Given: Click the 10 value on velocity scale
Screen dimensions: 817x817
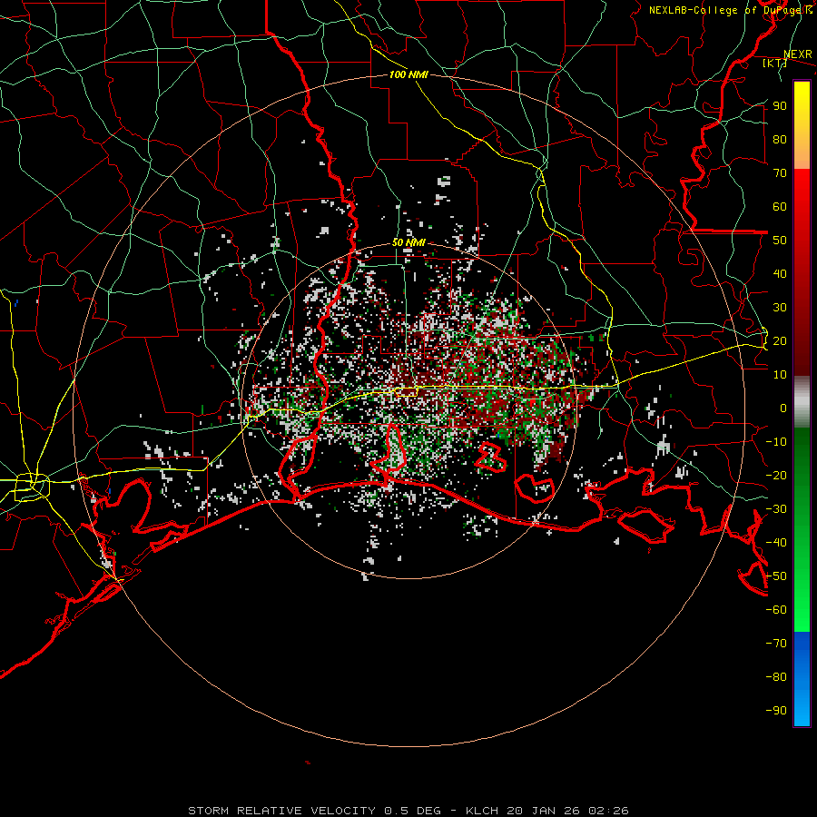Looking at the screenshot, I should (x=780, y=375).
